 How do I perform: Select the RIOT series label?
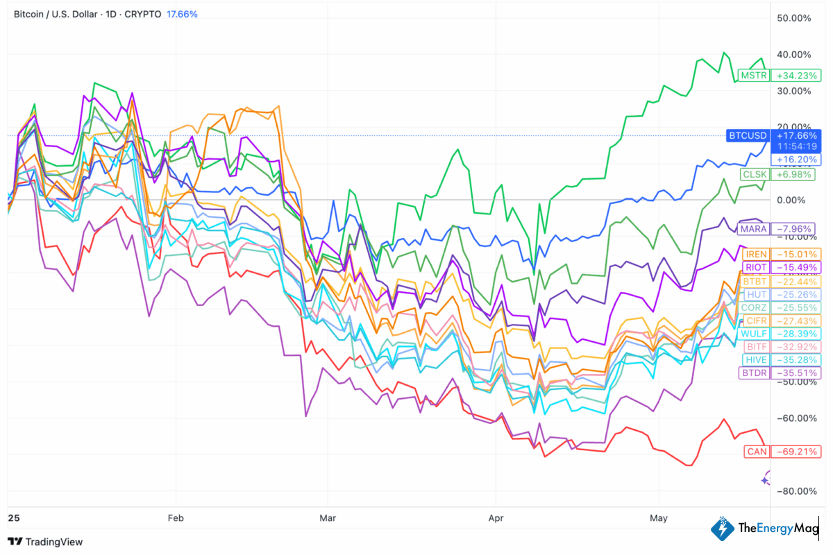coord(755,267)
